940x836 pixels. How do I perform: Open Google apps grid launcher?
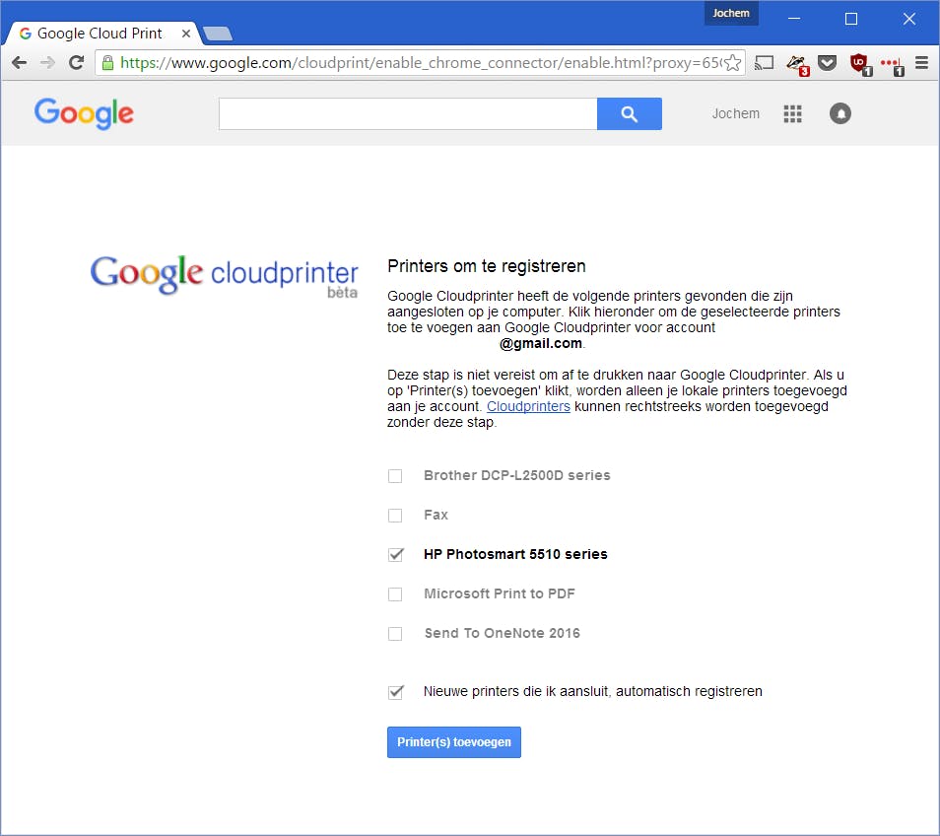pyautogui.click(x=792, y=114)
